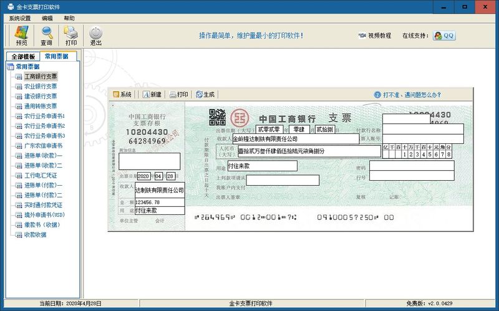Click the stub 附加信息 empty box
The image size is (499, 311).
pos(150,161)
